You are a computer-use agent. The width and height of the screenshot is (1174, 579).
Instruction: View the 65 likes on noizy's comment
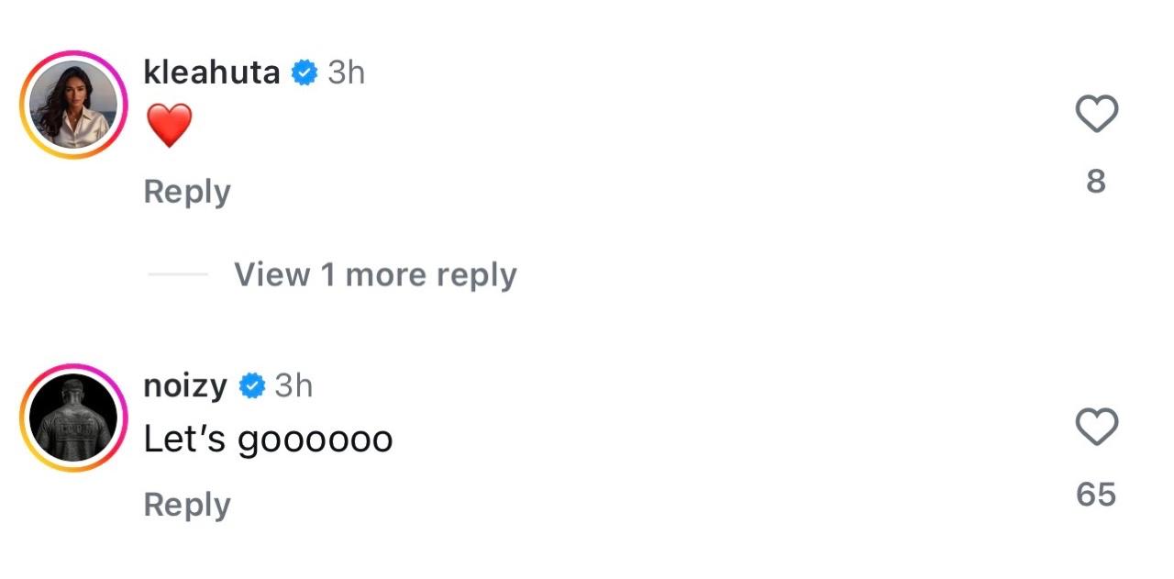click(x=1096, y=495)
